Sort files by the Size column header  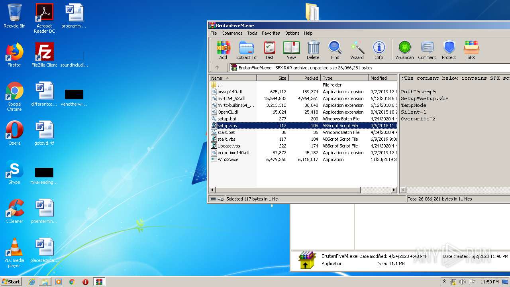click(273, 78)
